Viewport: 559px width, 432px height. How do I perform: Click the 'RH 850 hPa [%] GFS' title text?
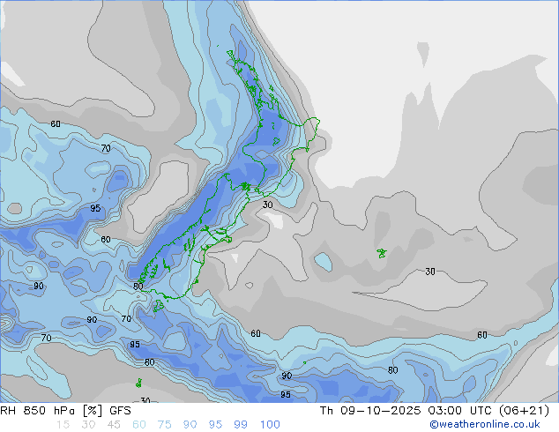tap(65, 411)
